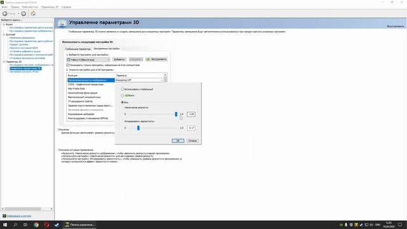Select 'Изменение разрешения' in the task tree
The image size is (407, 229).
22,38
